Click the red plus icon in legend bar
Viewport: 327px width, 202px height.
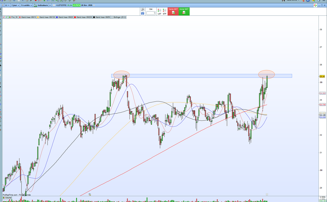click(x=4, y=17)
